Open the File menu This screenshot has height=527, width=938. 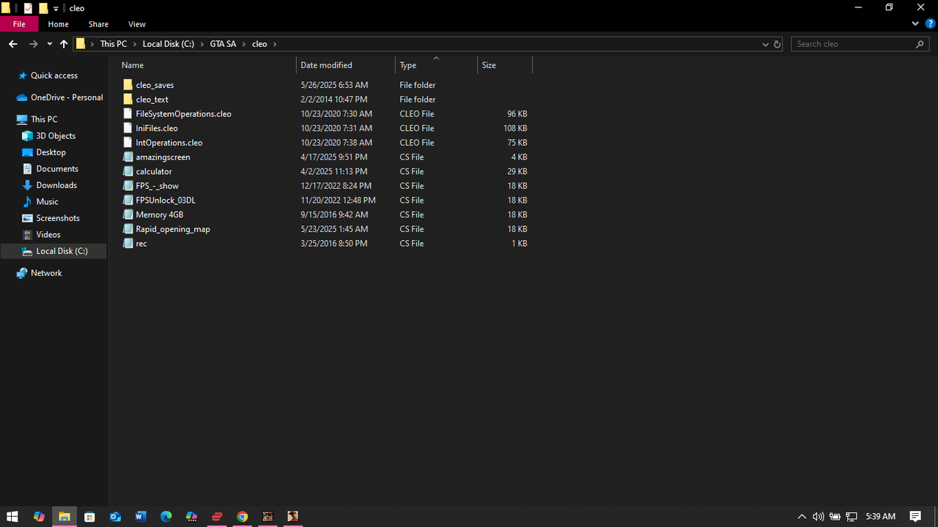point(19,24)
